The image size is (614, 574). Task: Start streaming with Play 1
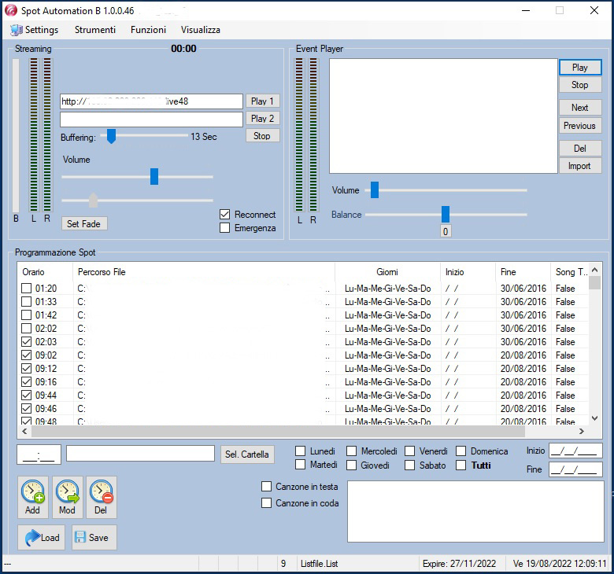(262, 101)
